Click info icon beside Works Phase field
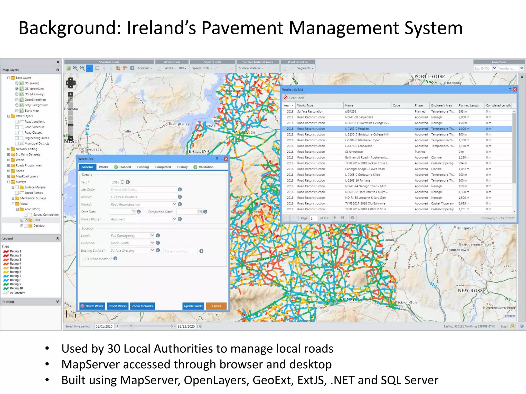The width and height of the screenshot is (526, 394). (x=180, y=219)
